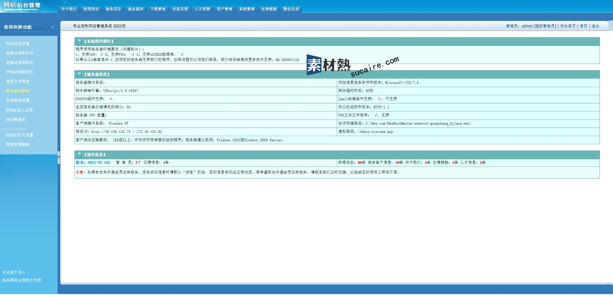
Task: Open 电脑站底部栏目 in the sidebar
Action: pos(20,62)
